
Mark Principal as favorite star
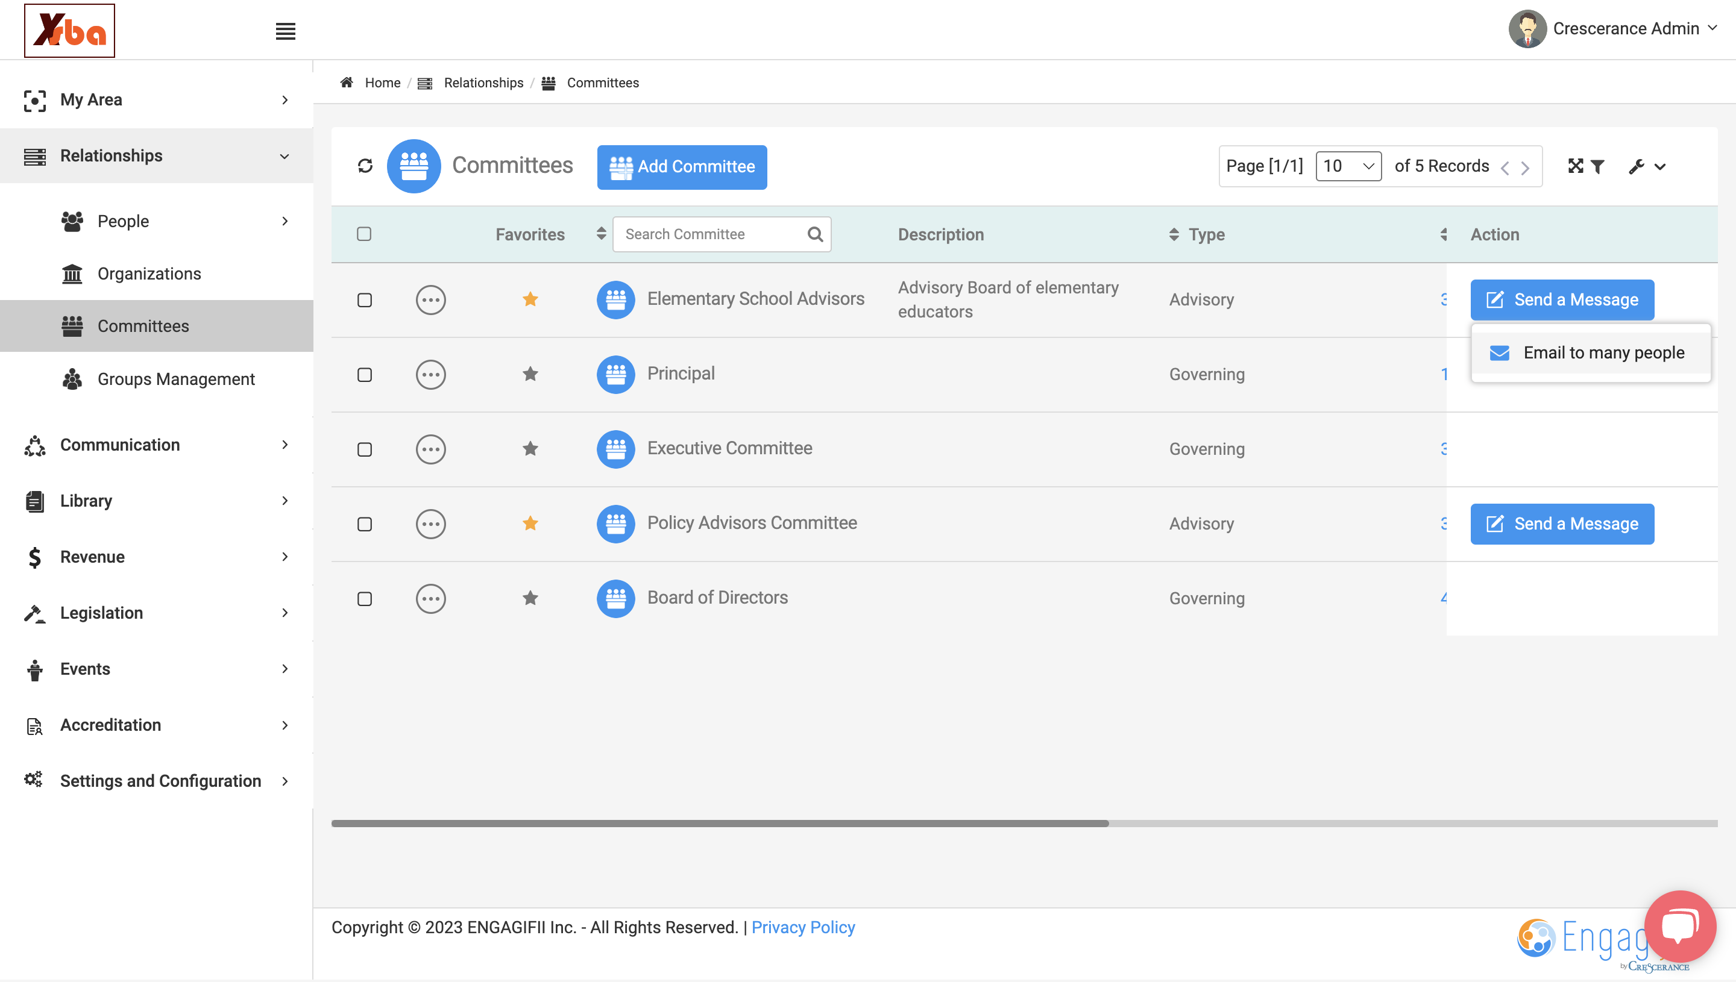pos(530,374)
